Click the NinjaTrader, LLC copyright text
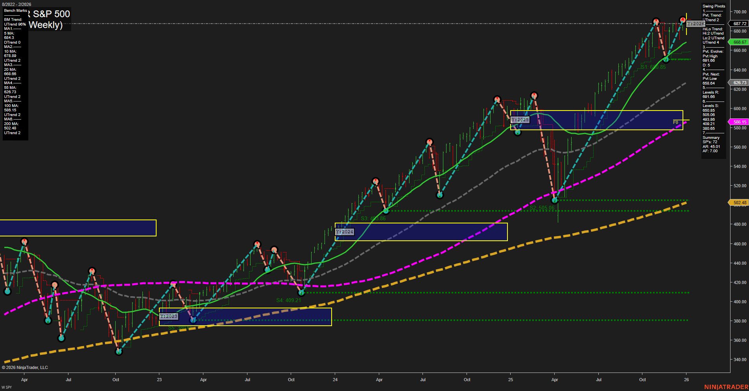749x391 pixels. point(25,367)
